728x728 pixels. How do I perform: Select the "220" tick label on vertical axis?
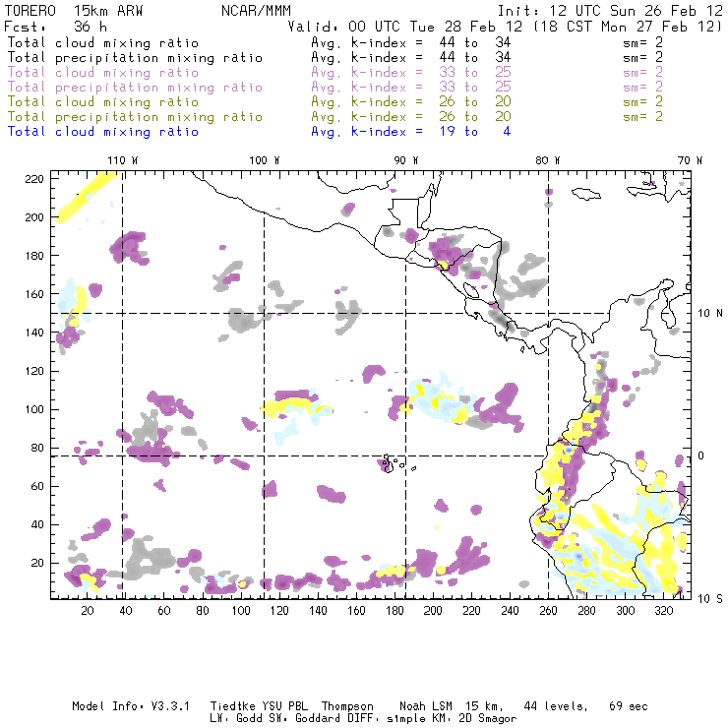pyautogui.click(x=34, y=179)
